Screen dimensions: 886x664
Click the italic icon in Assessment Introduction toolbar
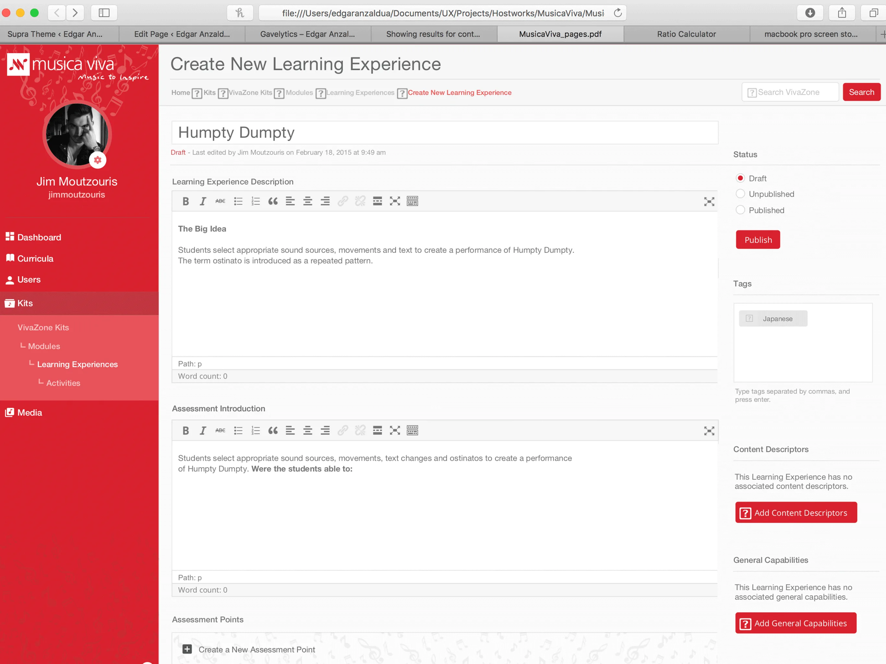pos(203,431)
